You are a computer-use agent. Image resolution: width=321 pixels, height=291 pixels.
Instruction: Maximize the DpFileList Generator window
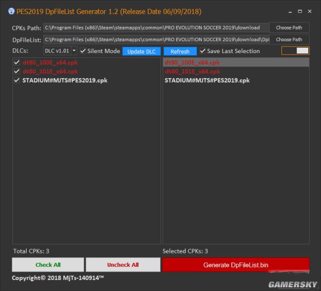click(300, 11)
